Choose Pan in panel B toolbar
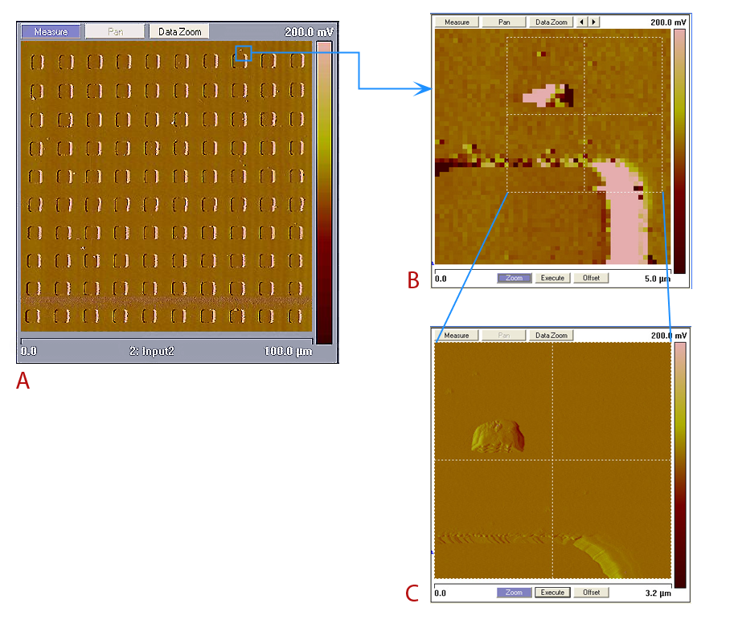Image resolution: width=734 pixels, height=636 pixels. tap(504, 22)
